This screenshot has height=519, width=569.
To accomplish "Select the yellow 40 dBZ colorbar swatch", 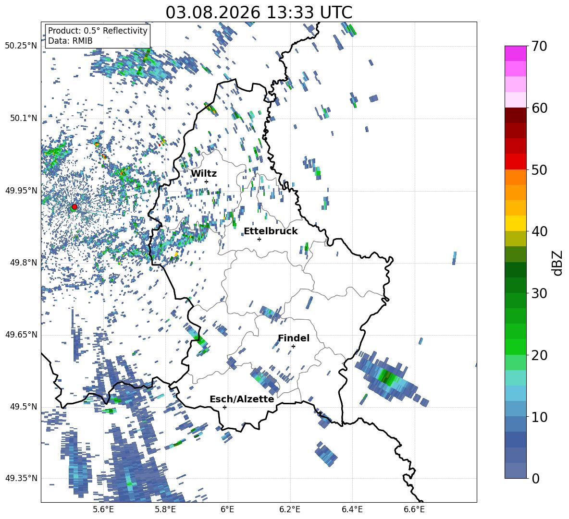I will (x=515, y=223).
